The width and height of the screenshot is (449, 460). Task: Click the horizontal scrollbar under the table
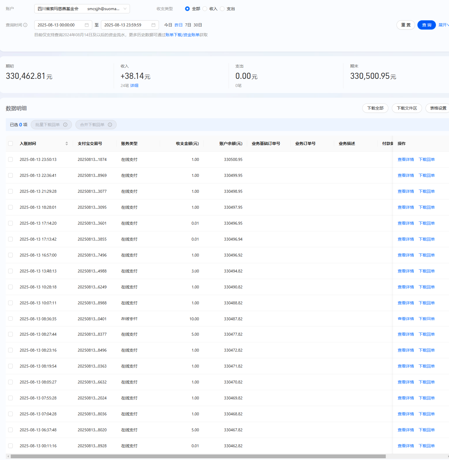point(198,456)
